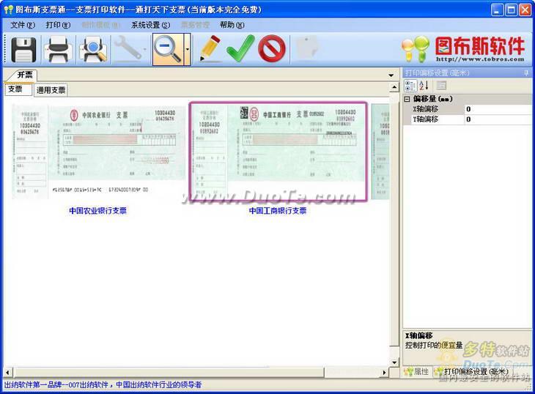Click the greyed-out note icon in toolbar
This screenshot has width=535, height=394.
(308, 48)
